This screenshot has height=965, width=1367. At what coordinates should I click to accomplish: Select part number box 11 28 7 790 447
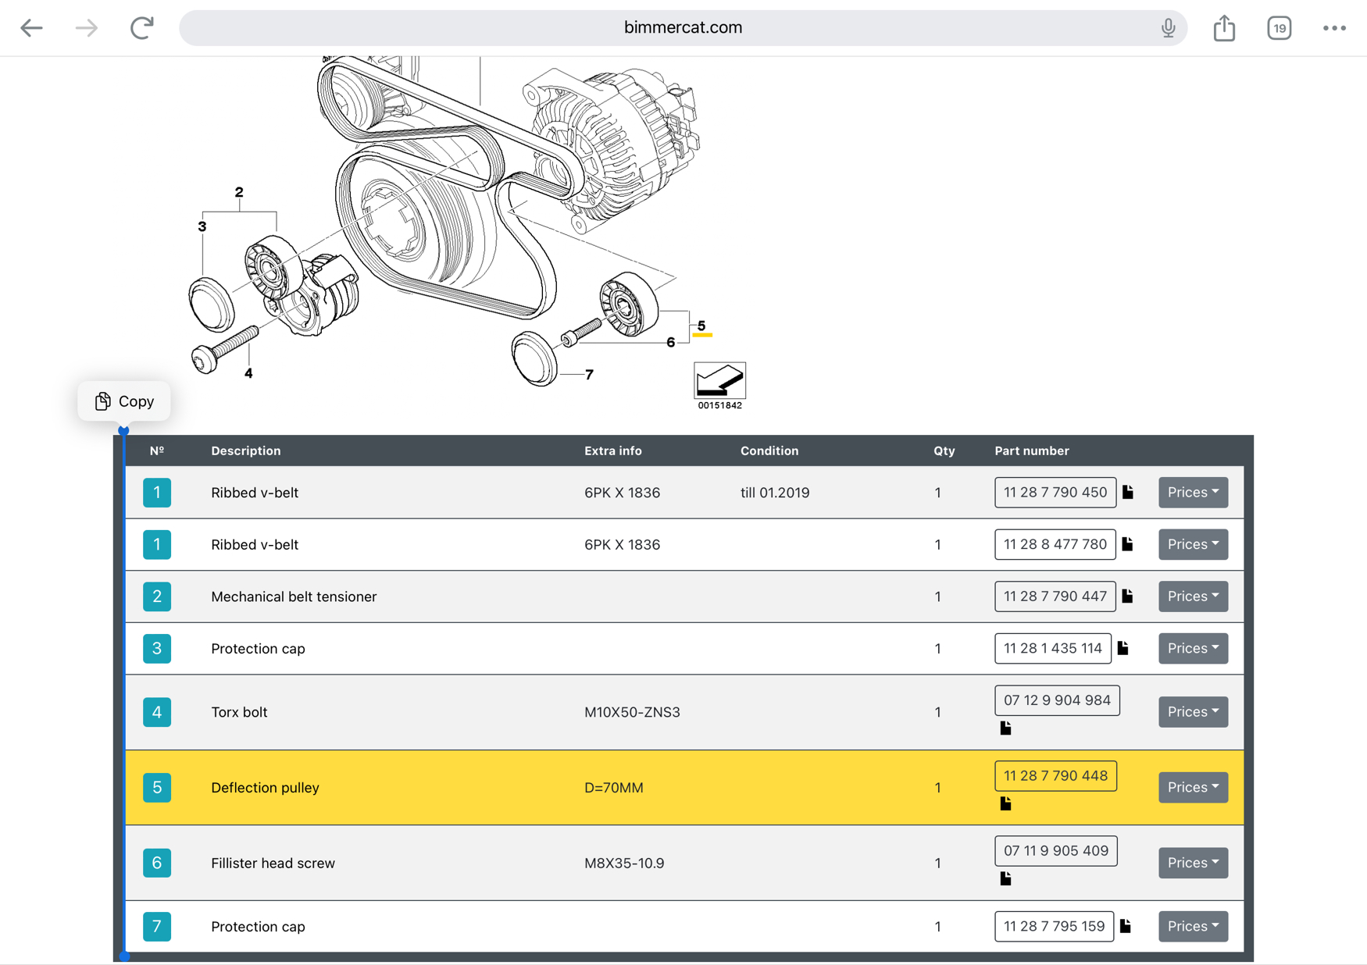(x=1055, y=596)
